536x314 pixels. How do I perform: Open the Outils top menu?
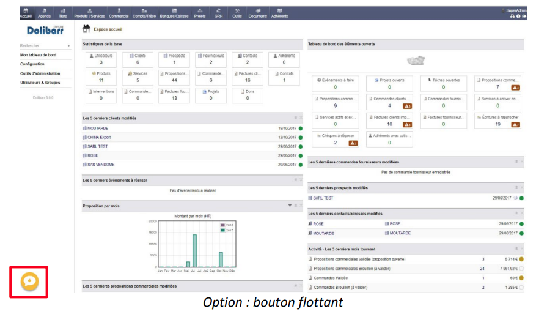coord(237,13)
